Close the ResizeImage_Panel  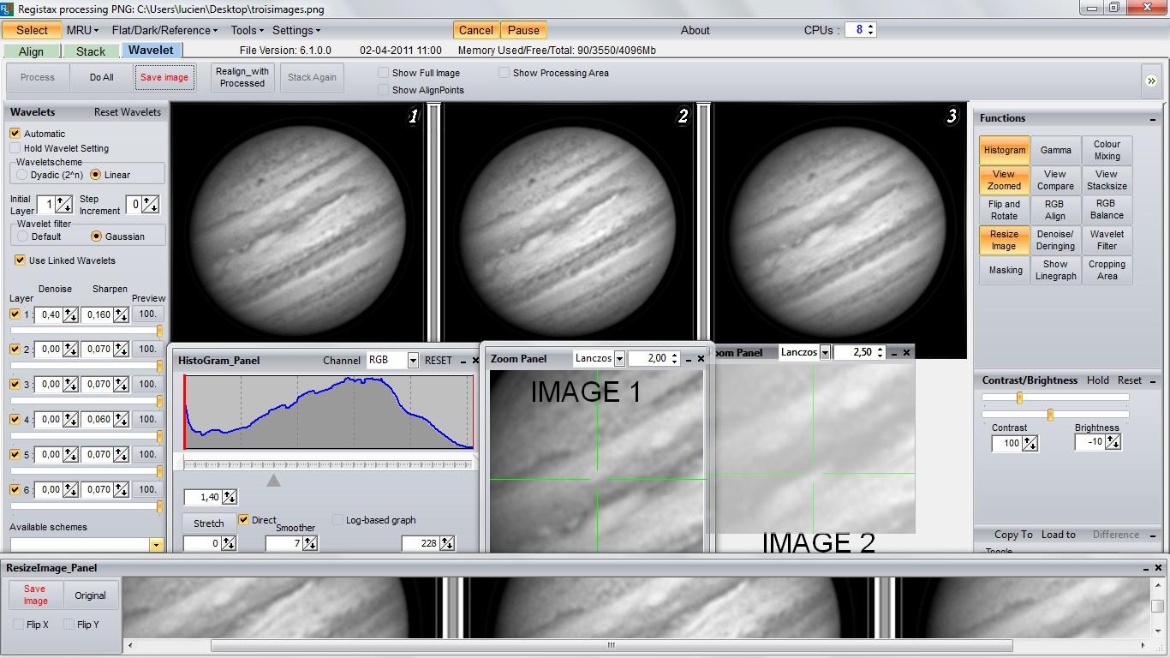point(1158,568)
